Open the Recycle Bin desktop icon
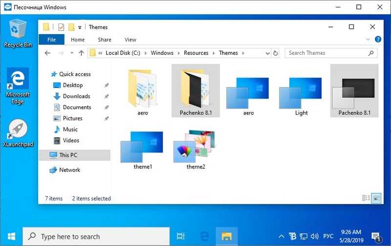The height and width of the screenshot is (246, 391). click(x=18, y=33)
